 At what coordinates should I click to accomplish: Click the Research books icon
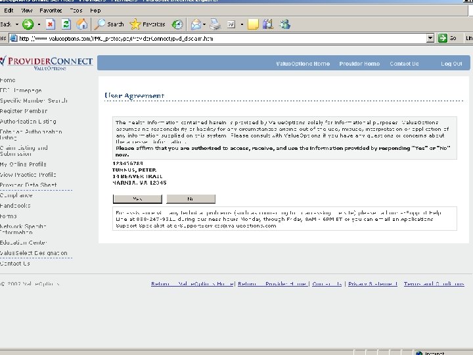tap(268, 24)
